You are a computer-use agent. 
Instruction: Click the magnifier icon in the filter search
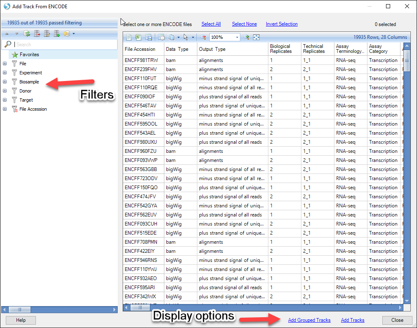click(8, 44)
